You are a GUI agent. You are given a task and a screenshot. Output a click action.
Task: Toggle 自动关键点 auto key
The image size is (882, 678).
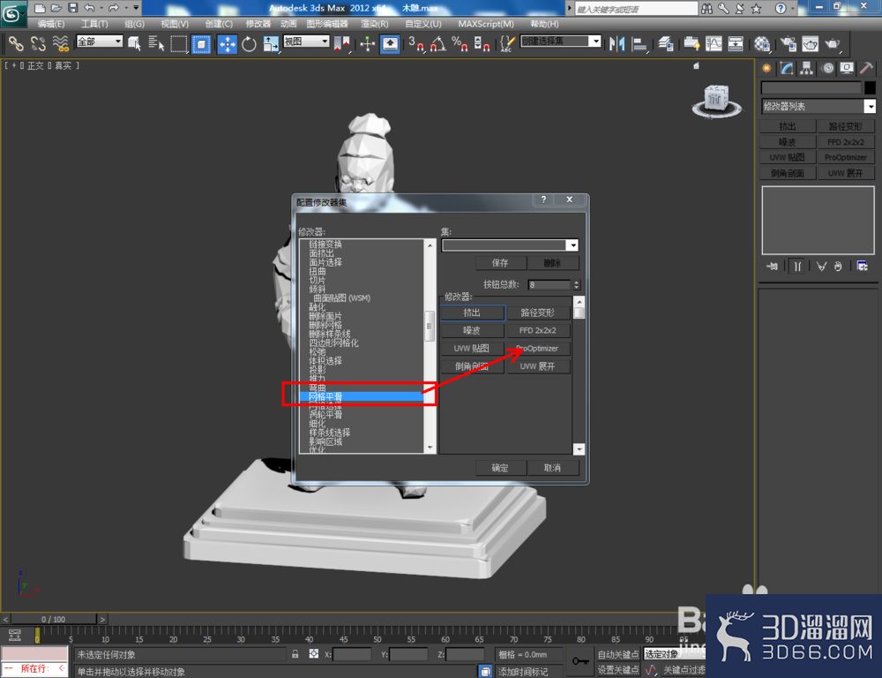point(618,654)
